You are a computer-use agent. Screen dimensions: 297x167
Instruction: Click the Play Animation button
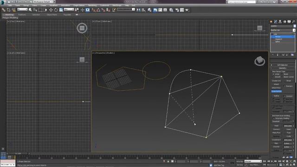coord(272,161)
